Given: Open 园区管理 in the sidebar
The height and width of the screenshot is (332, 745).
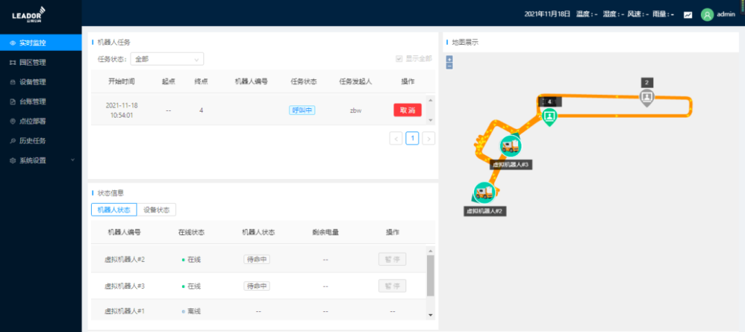Looking at the screenshot, I should pyautogui.click(x=32, y=63).
